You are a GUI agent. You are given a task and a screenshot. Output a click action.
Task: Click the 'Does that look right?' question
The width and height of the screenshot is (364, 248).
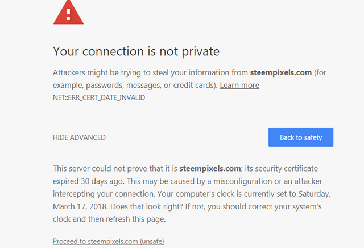[147, 206]
